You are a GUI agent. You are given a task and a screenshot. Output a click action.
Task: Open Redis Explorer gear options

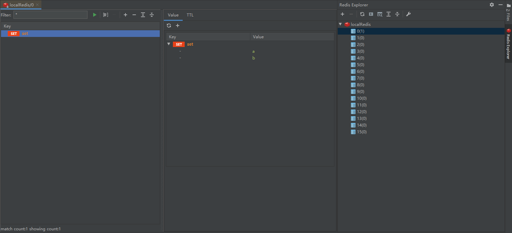[x=492, y=5]
